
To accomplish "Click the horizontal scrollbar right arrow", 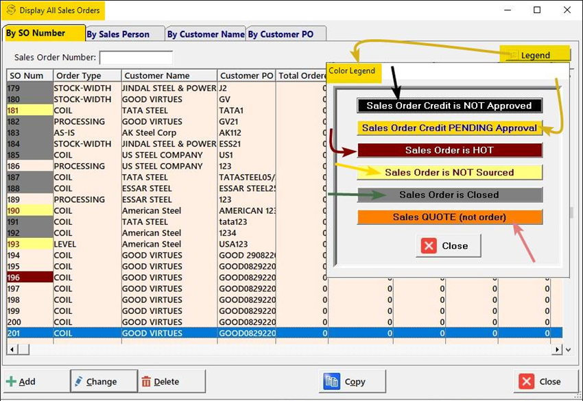I will click(557, 350).
